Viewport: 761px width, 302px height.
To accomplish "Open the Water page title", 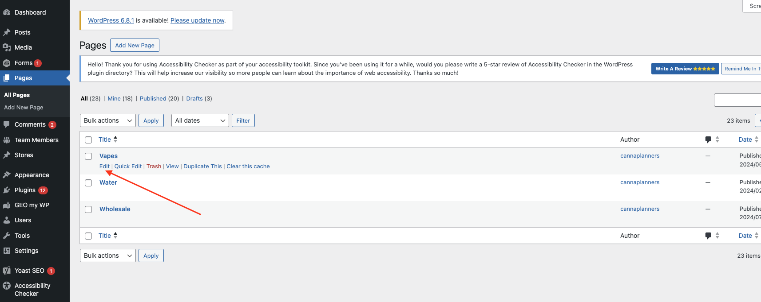I will coord(108,182).
